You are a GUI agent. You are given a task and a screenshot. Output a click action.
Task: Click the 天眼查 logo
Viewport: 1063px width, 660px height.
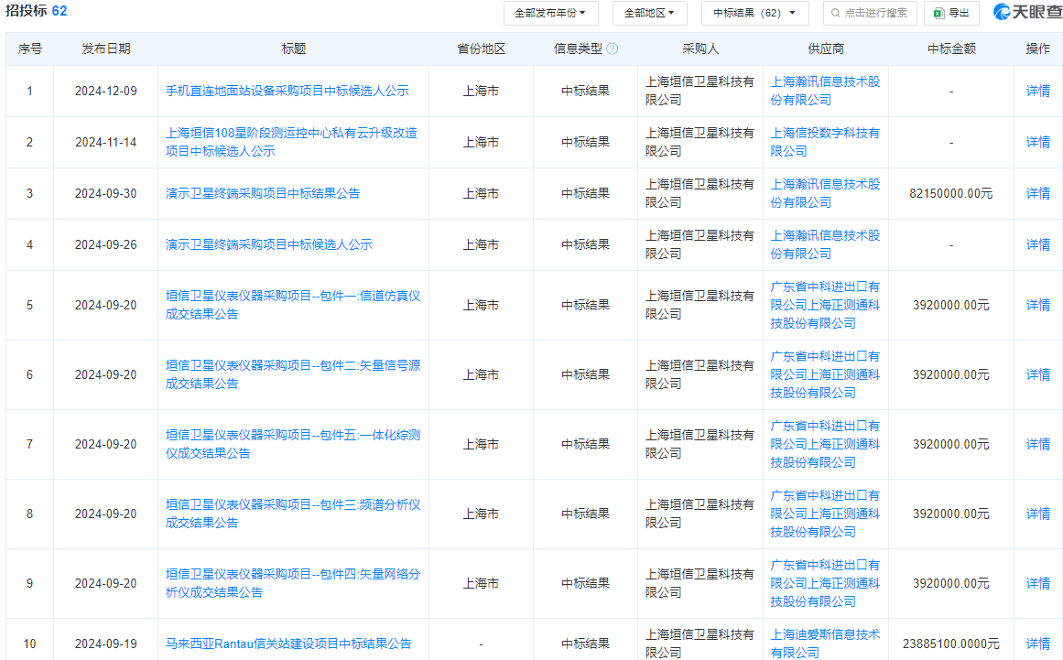(1026, 12)
